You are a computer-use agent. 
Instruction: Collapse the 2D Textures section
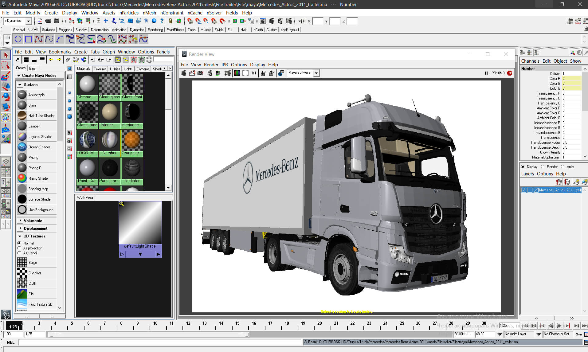pyautogui.click(x=20, y=236)
